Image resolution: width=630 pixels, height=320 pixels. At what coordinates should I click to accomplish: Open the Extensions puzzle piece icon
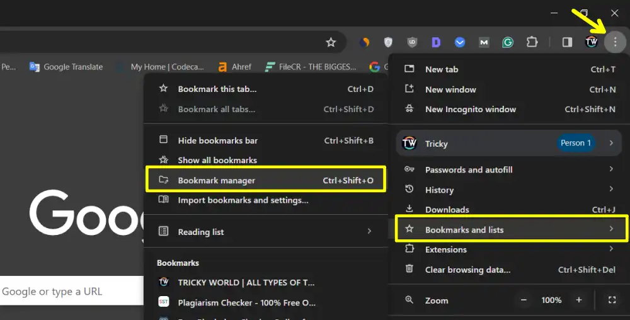(x=532, y=42)
